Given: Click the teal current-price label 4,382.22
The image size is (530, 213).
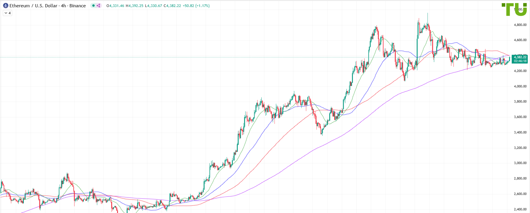Looking at the screenshot, I should 520,57.
